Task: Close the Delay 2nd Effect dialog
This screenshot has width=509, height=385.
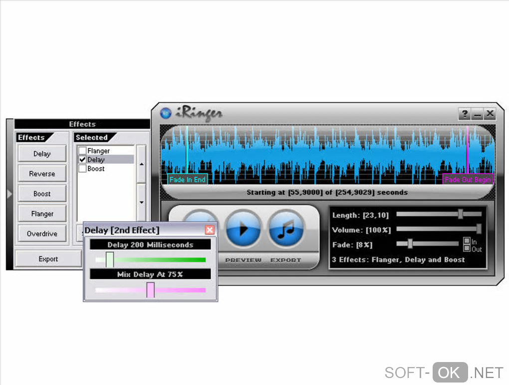Action: [x=210, y=230]
